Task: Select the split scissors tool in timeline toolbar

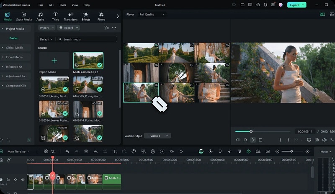Action: click(95, 151)
